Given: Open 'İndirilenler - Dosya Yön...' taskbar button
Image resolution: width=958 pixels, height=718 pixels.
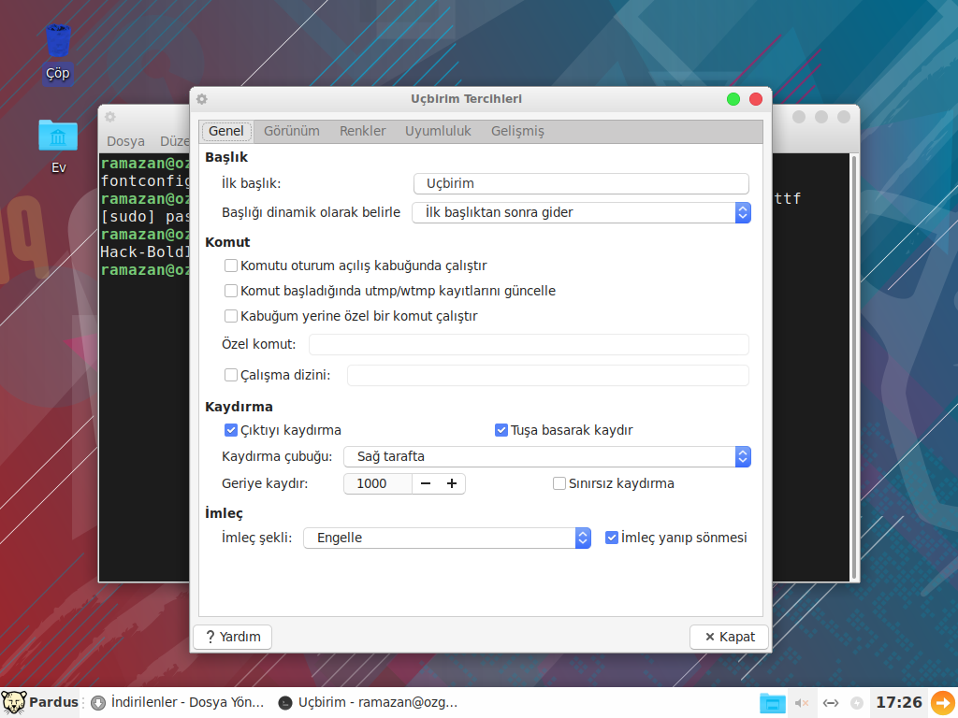Looking at the screenshot, I should [177, 703].
